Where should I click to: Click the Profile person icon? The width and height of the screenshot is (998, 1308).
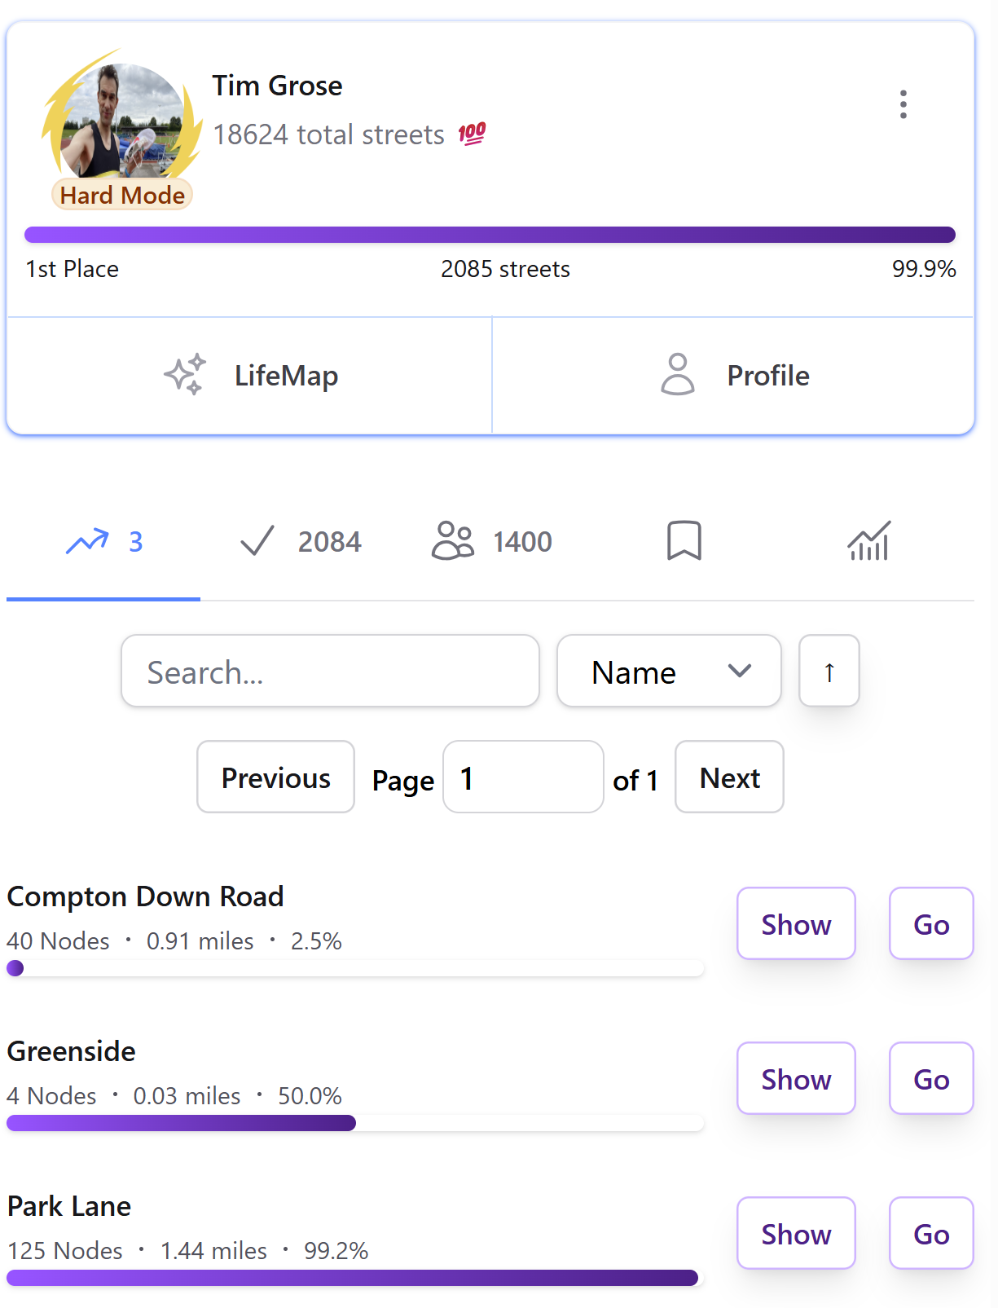tap(677, 375)
